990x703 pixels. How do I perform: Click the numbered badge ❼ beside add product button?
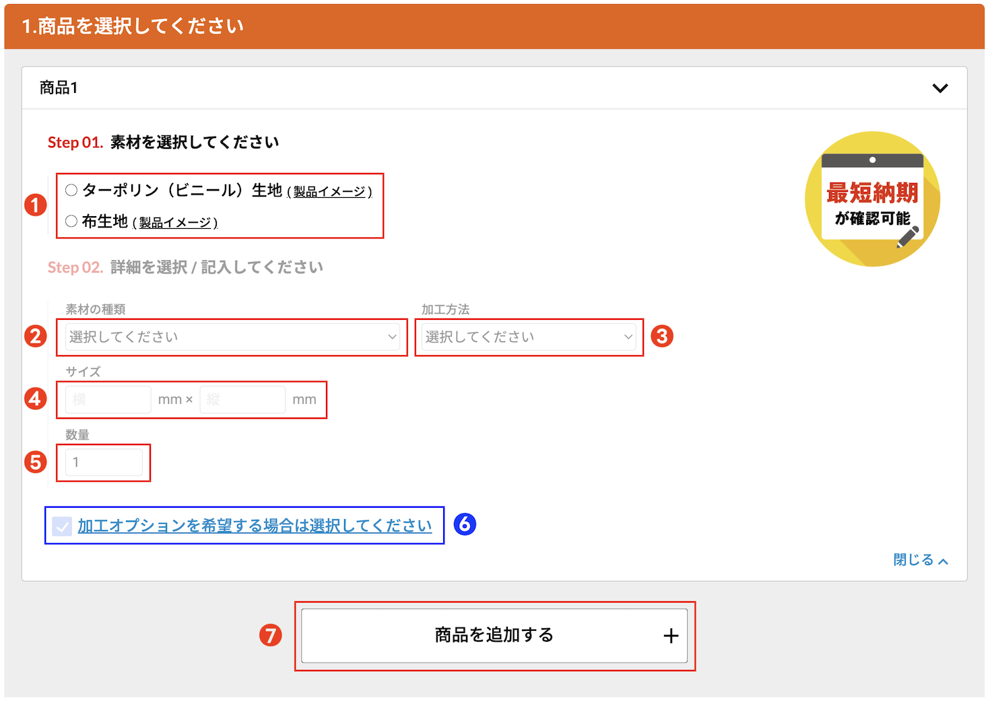pyautogui.click(x=270, y=635)
